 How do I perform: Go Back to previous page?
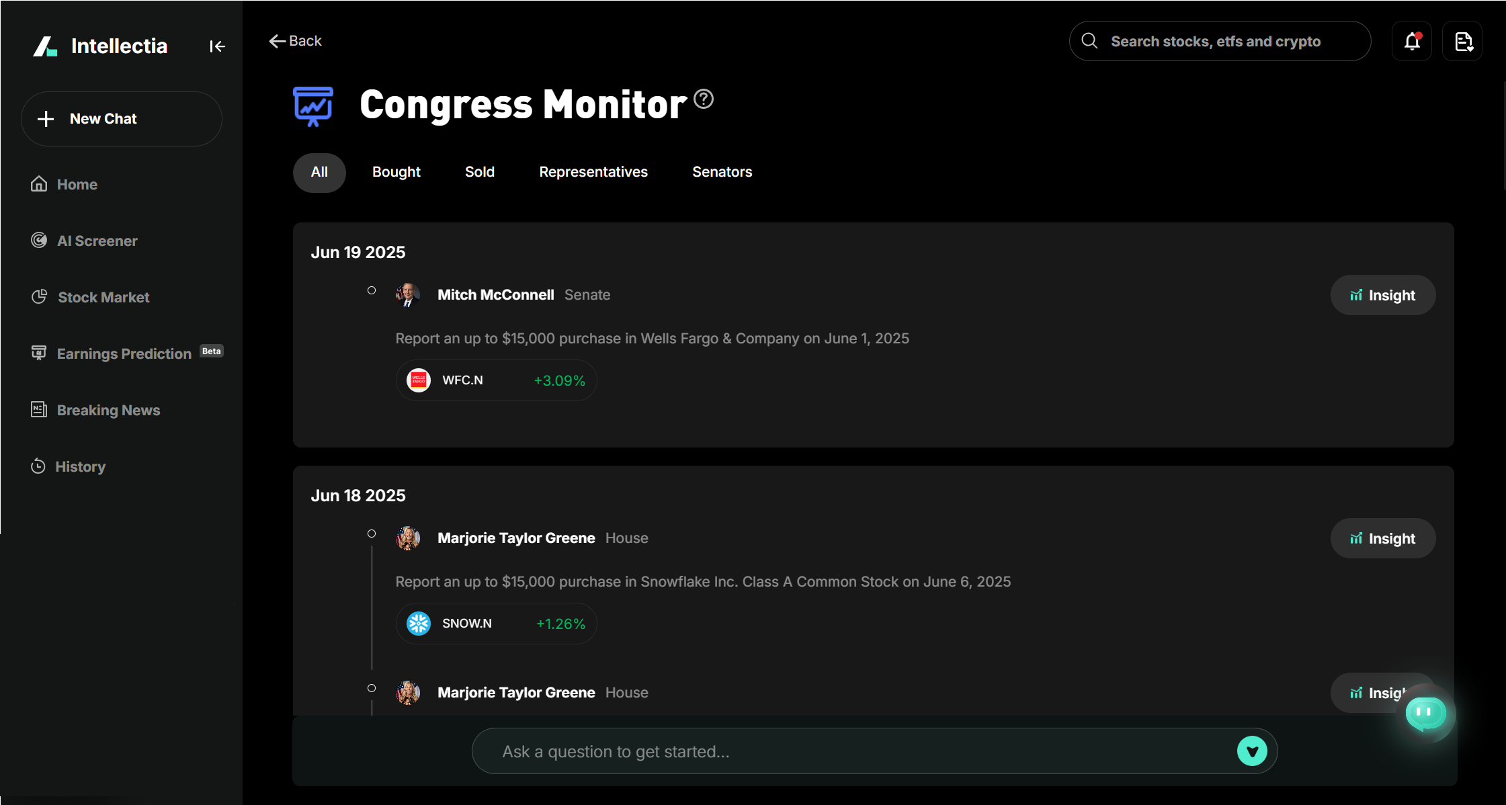(x=295, y=41)
